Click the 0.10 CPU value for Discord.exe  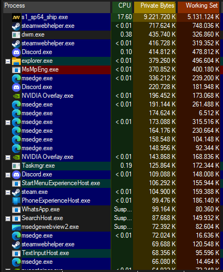(x=126, y=52)
